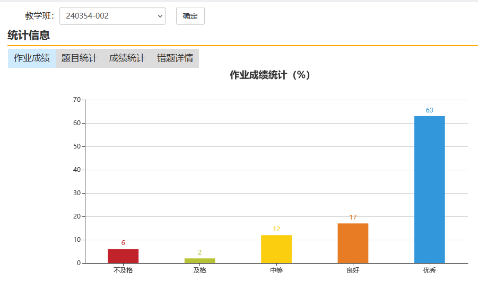Click the 优秀 axis category label
This screenshot has width=478, height=288.
[x=430, y=270]
